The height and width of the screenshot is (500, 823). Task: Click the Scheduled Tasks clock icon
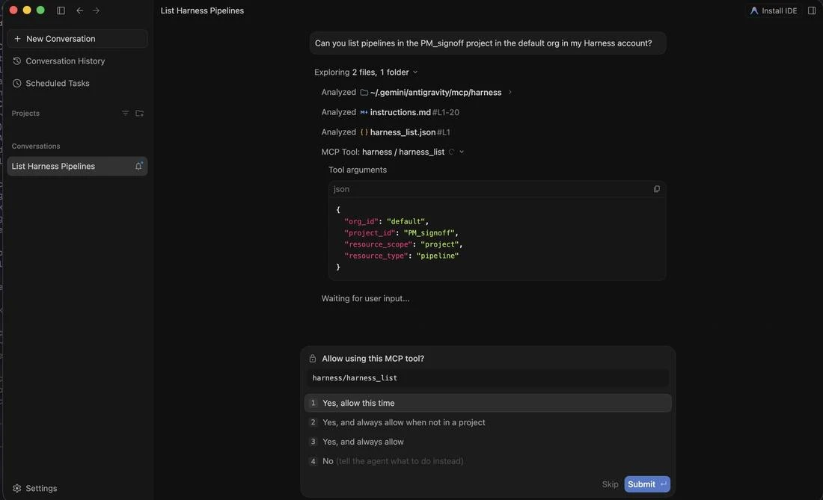[16, 84]
